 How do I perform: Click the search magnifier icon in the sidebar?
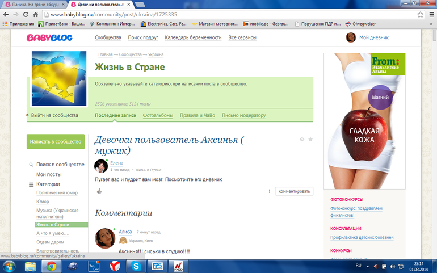click(31, 165)
